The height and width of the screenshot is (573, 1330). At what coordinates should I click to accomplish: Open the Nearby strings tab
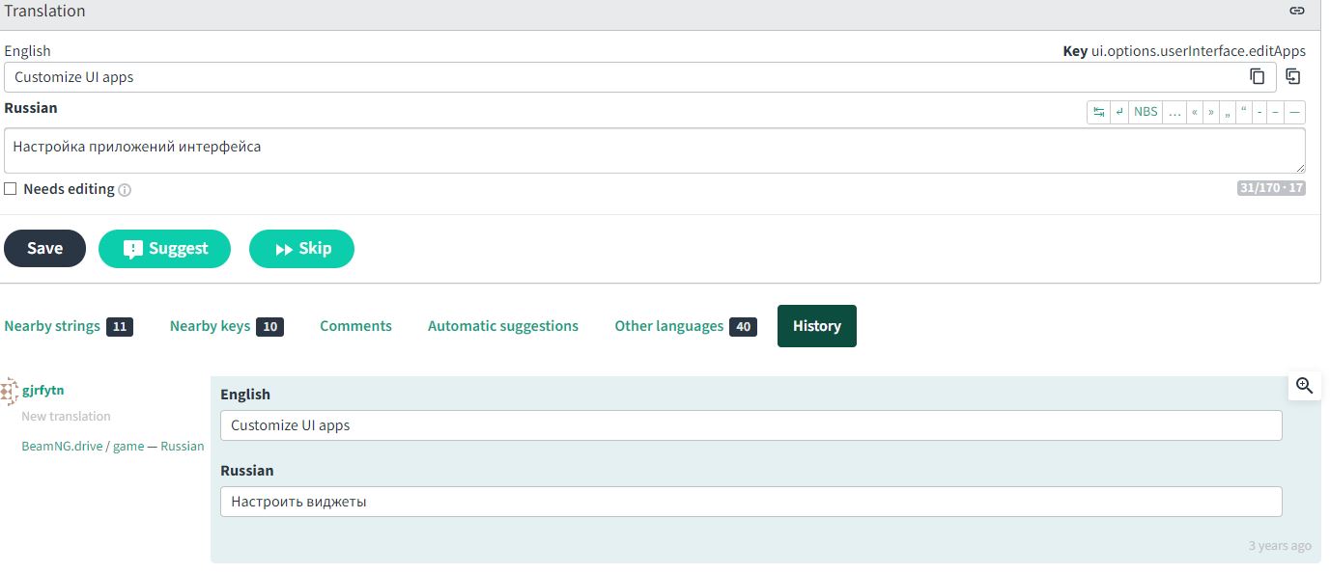click(69, 326)
